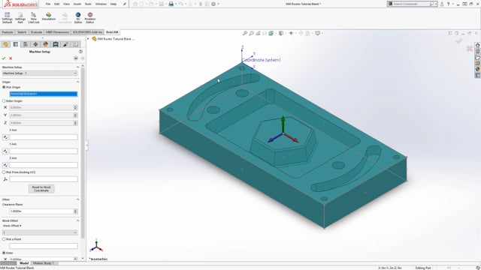Click Reset to Stock Coordinate button
Image resolution: width=481 pixels, height=270 pixels.
click(x=41, y=188)
